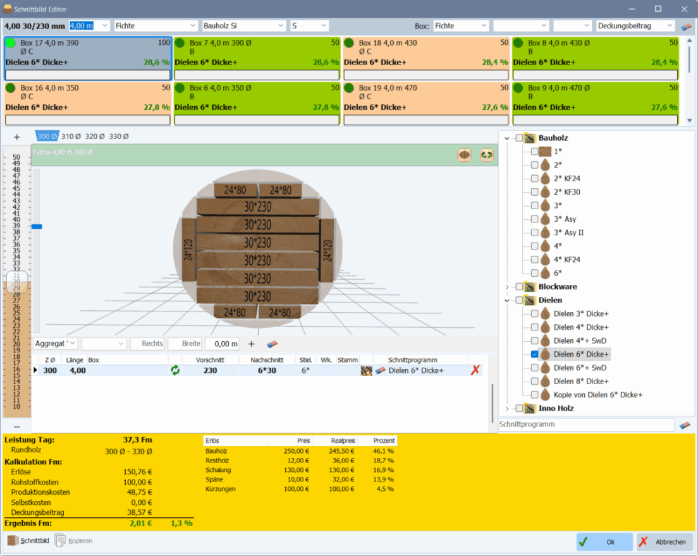Click the diameter scale slider handle near 30
Viewport: 698px width, 556px height.
pyautogui.click(x=17, y=282)
